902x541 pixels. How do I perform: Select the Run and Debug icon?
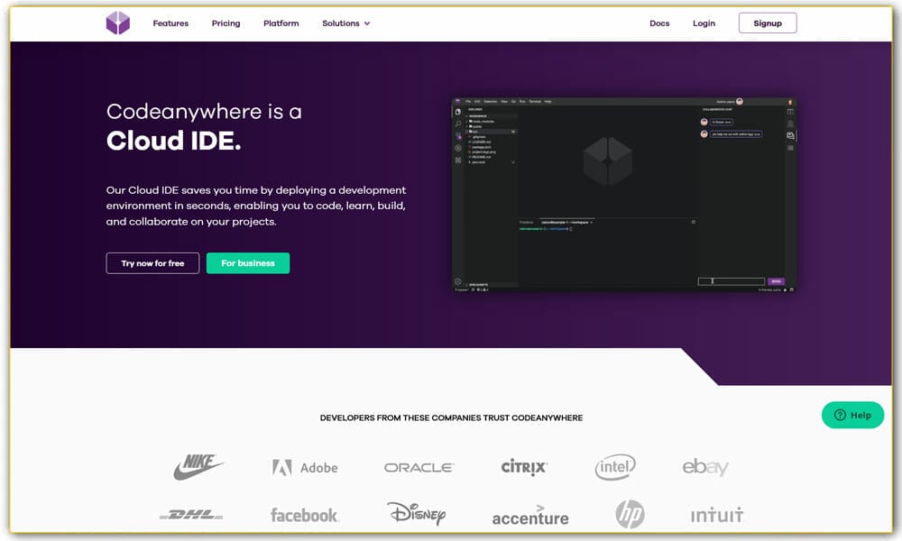click(457, 147)
